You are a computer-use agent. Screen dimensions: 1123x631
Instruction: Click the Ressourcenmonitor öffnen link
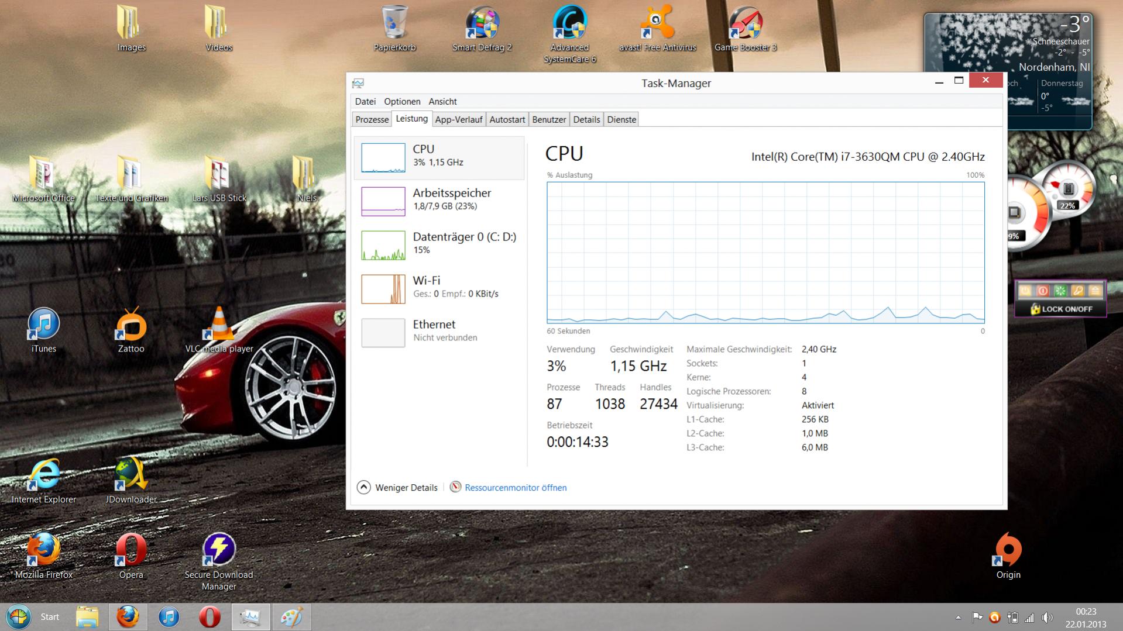[508, 487]
